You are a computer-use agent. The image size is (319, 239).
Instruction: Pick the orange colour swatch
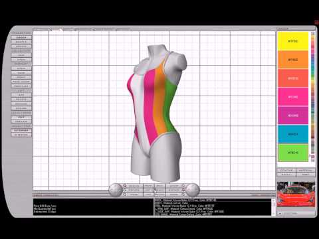click(293, 60)
